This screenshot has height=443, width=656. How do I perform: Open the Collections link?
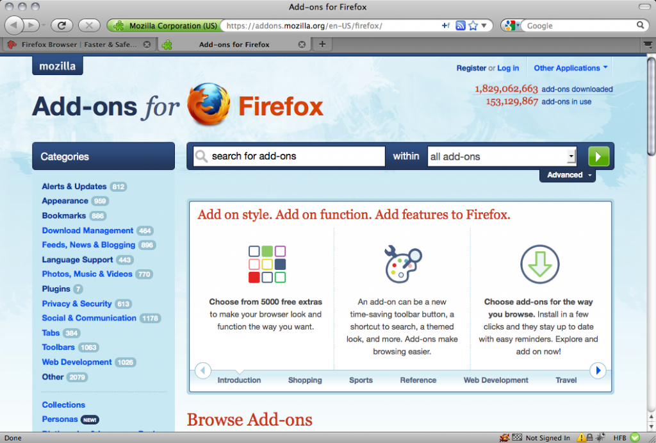63,405
